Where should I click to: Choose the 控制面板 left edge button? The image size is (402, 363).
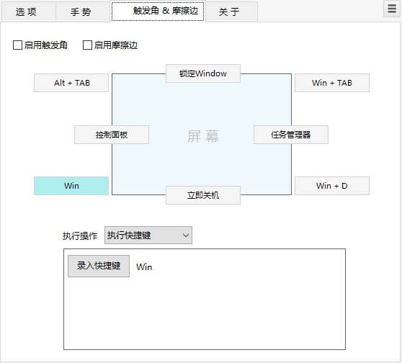[112, 135]
